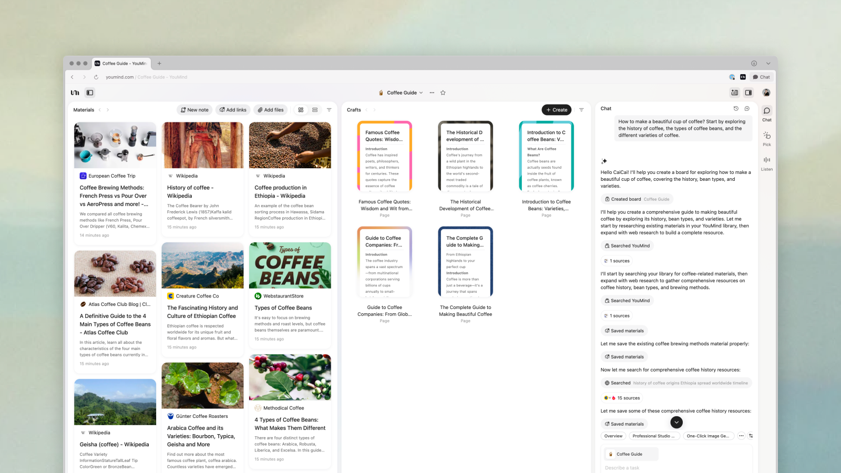Select the Professional Studio suggestion chip
The image size is (841, 473).
point(653,436)
